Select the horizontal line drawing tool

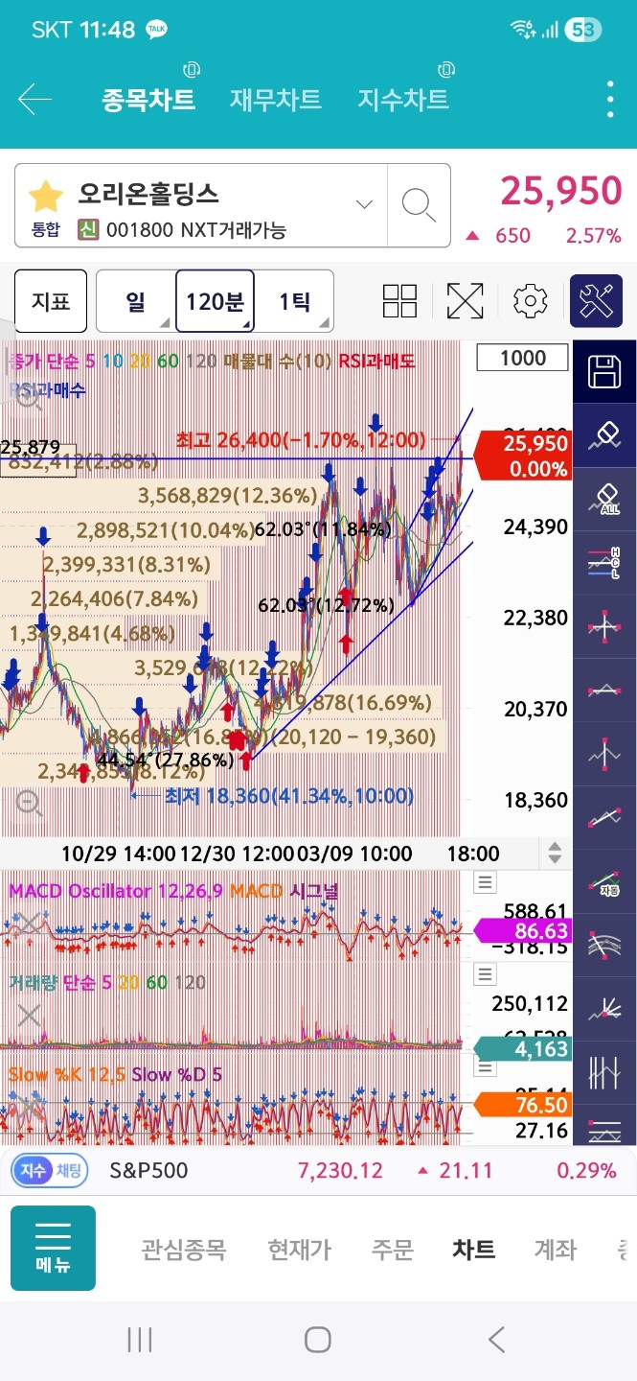click(x=604, y=689)
